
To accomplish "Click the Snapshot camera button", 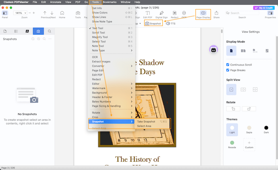I will coord(153,23).
